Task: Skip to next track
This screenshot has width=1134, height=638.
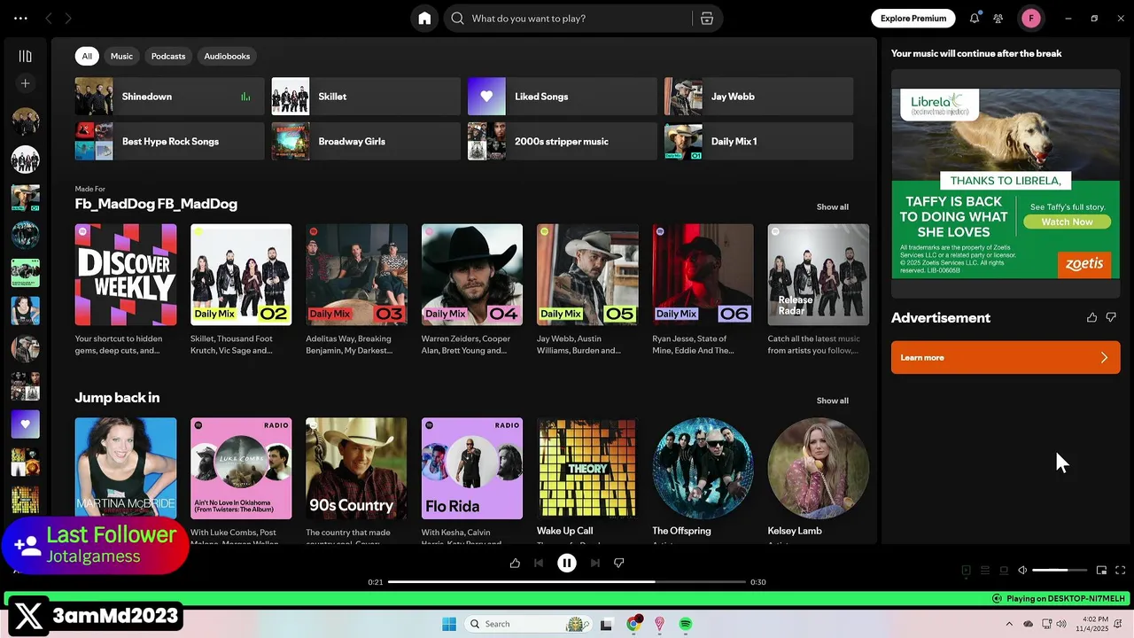Action: [x=595, y=563]
